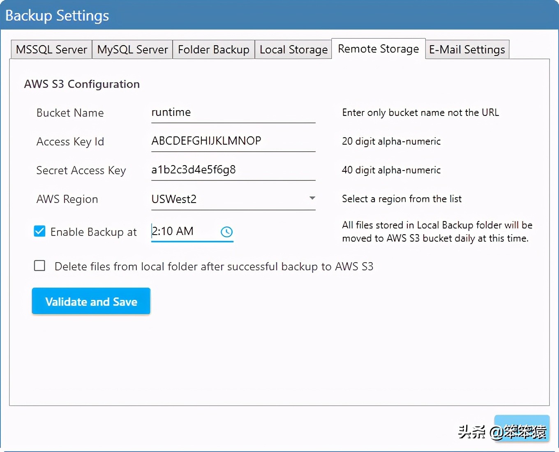Click the Secret Access Key field

pos(233,170)
